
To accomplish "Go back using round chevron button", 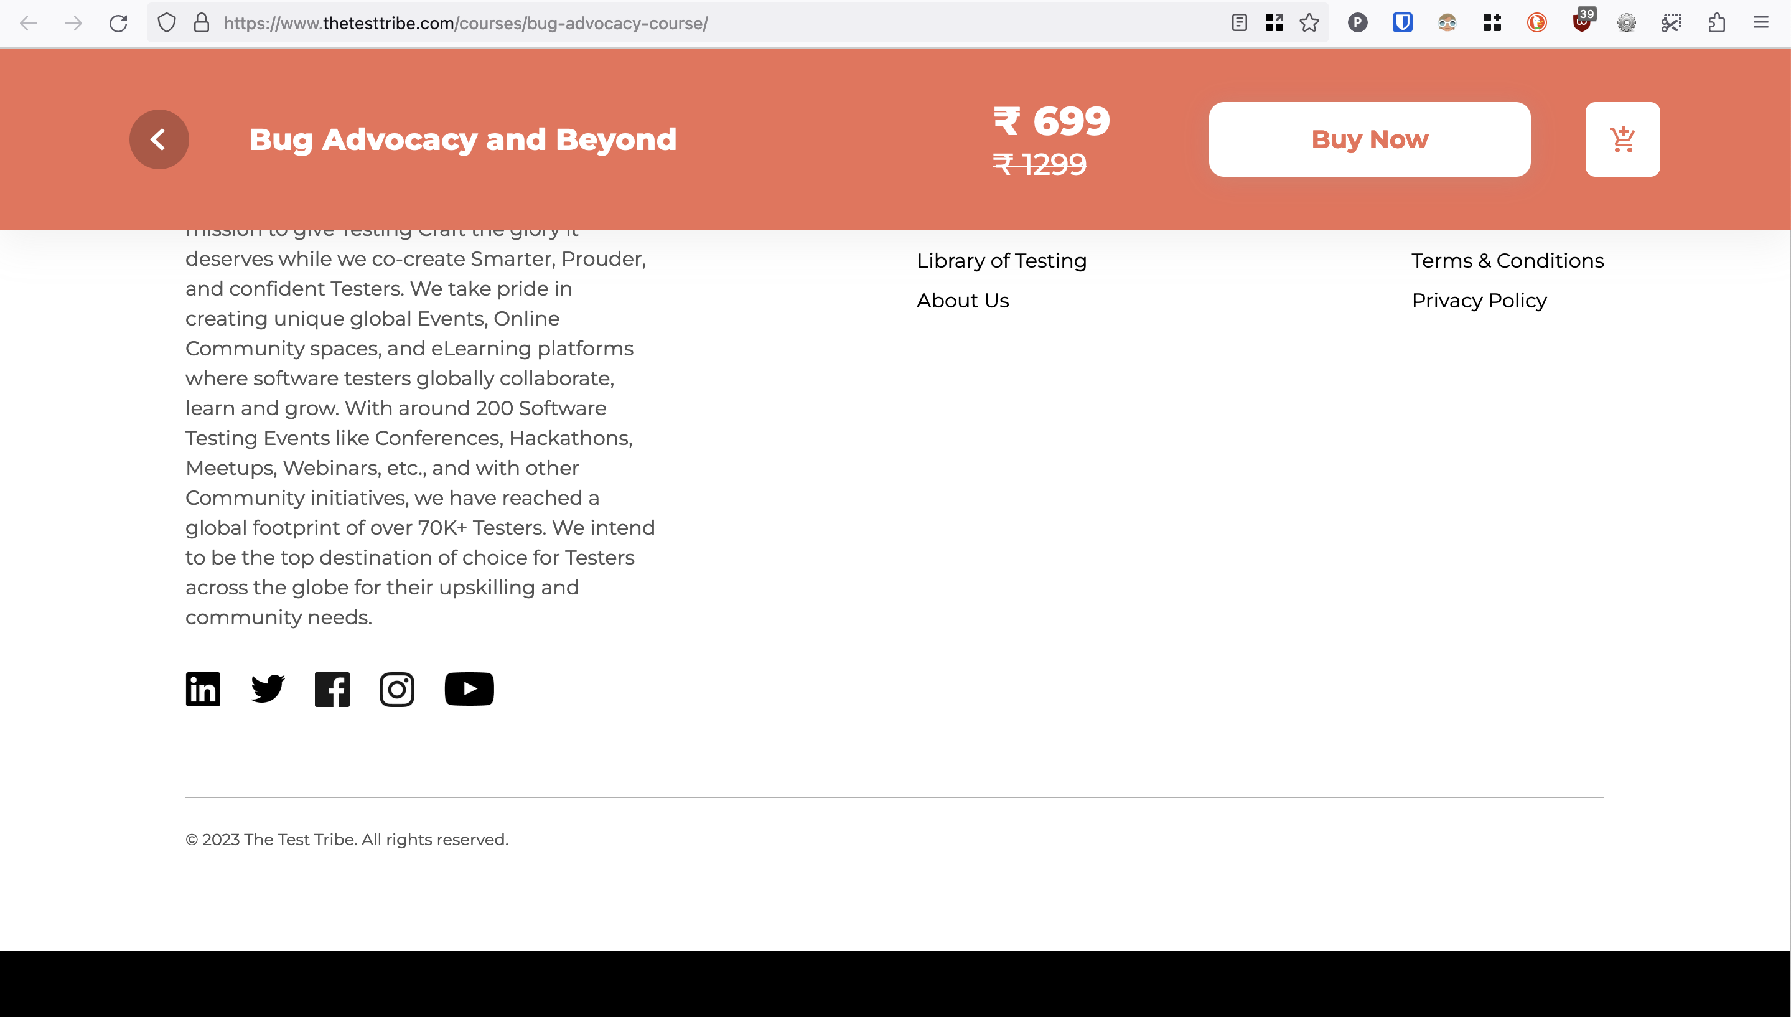I will pos(159,139).
